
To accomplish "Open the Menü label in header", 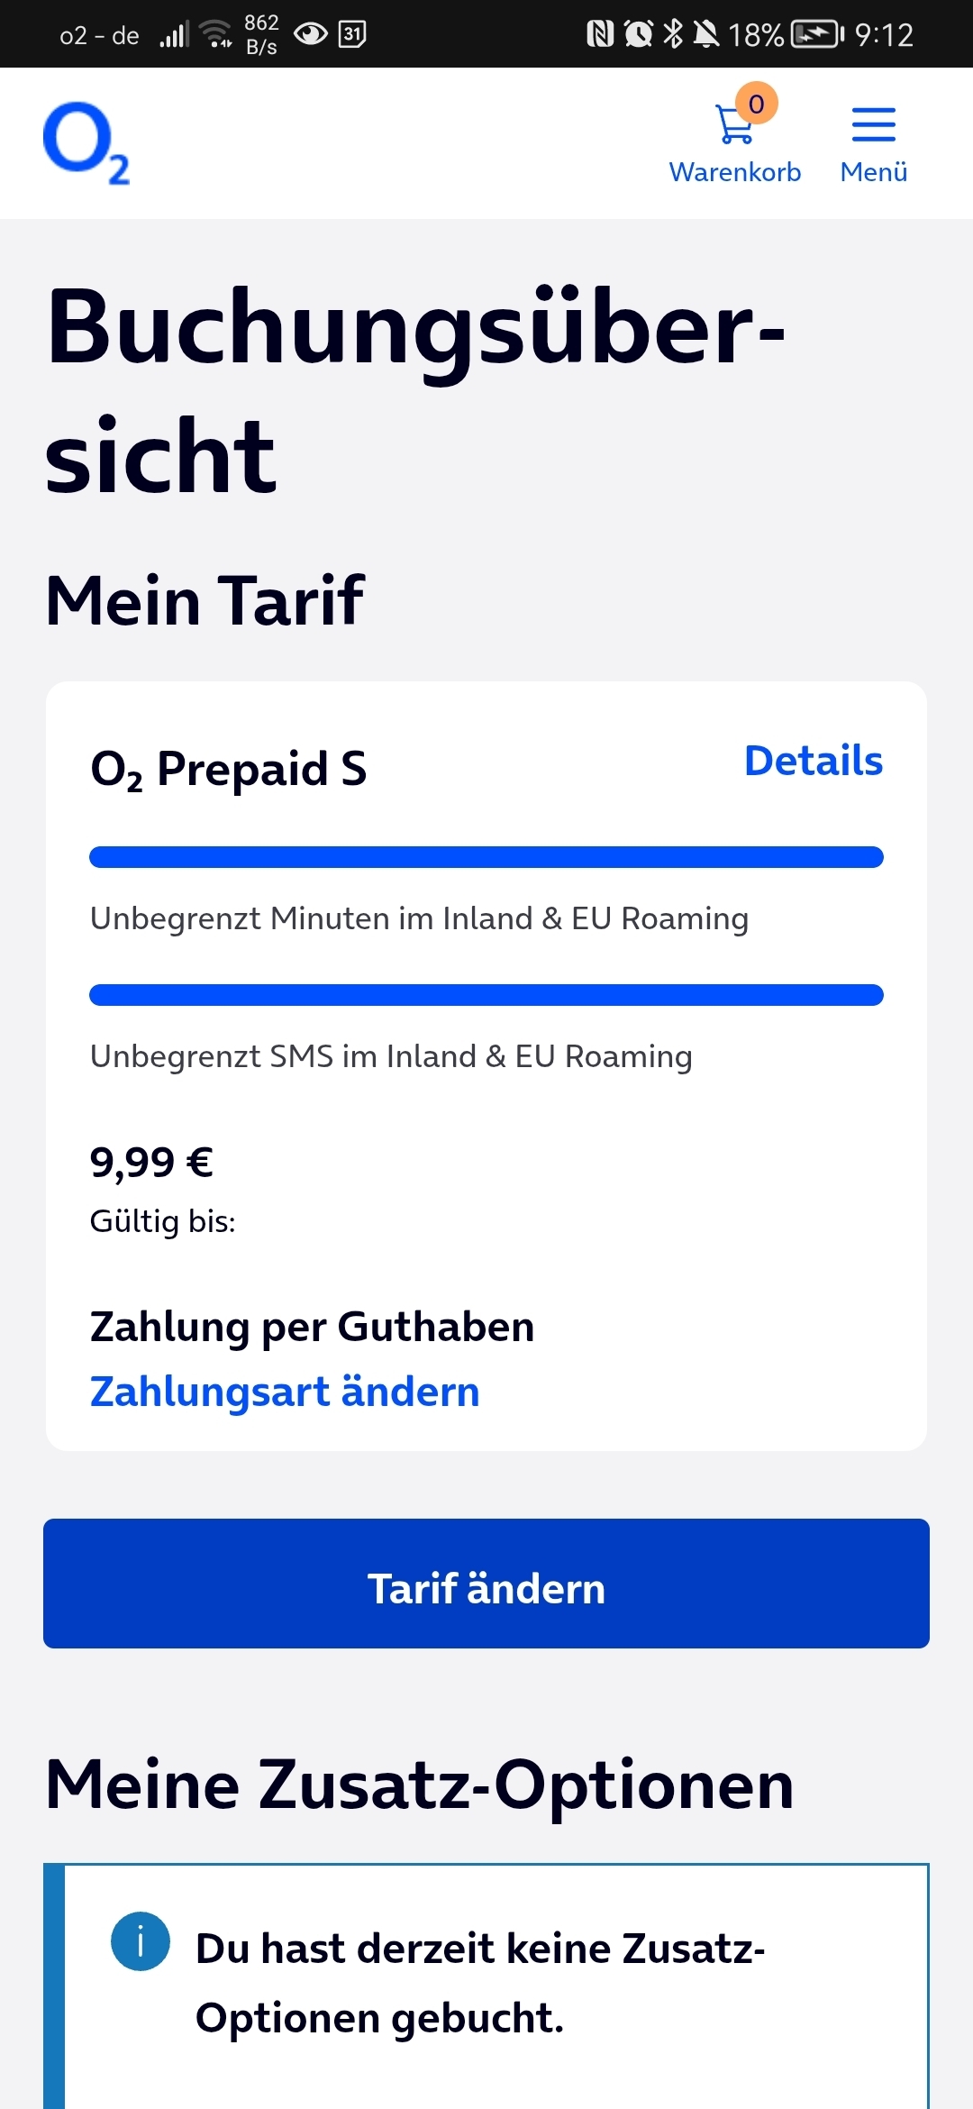I will tap(874, 172).
